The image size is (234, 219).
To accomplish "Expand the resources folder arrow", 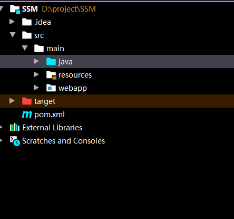I will coord(36,74).
